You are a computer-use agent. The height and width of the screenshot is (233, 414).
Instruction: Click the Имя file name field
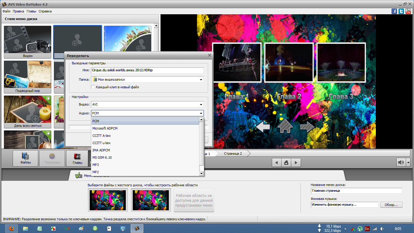(x=147, y=70)
